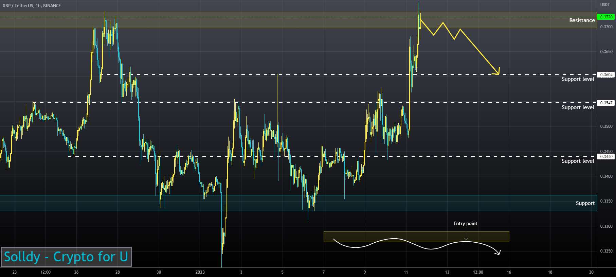616x277 pixels.
Task: Click the 26 date label on time axis
Action: coord(76,272)
